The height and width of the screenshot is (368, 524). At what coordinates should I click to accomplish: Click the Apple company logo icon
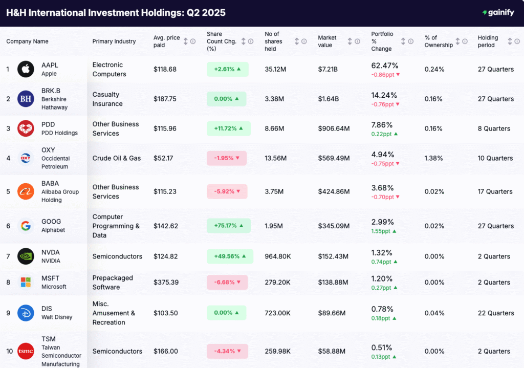(x=26, y=69)
